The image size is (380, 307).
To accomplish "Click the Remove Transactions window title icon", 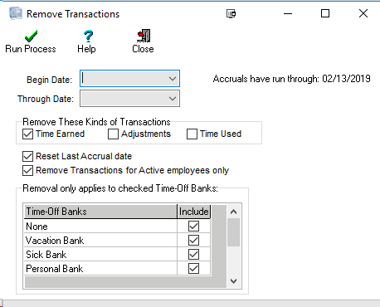I will pyautogui.click(x=16, y=13).
